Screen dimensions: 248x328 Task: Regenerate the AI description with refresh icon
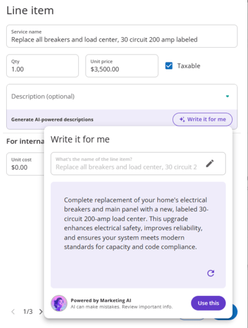click(x=210, y=273)
